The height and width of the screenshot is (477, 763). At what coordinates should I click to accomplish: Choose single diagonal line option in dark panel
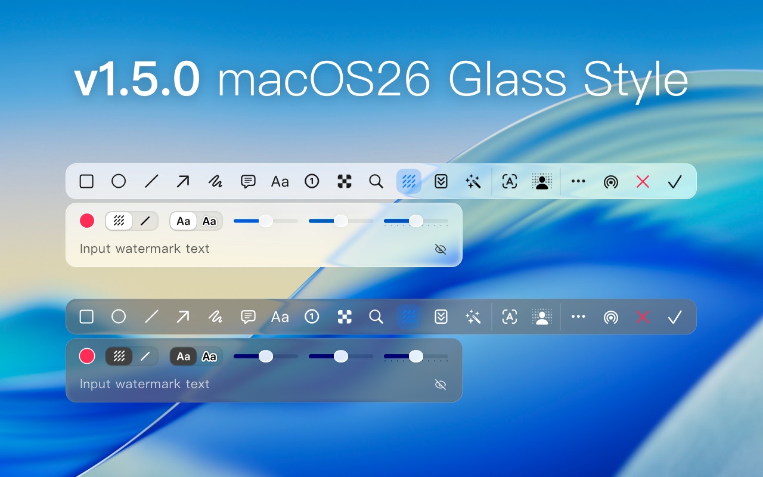tap(145, 356)
